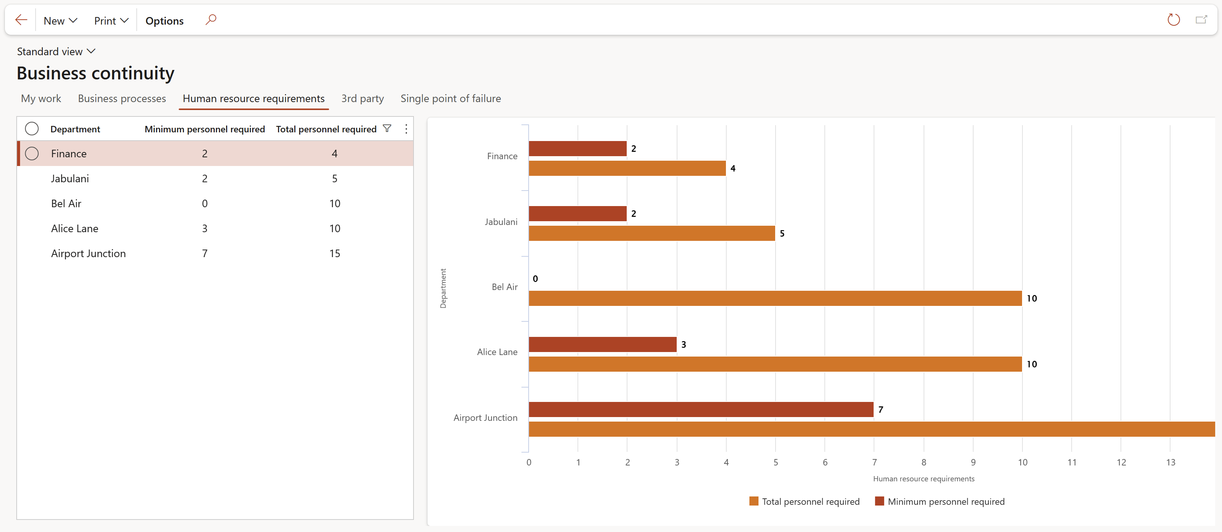Toggle Total personnel required legend marker
Viewport: 1222px width, 532px height.
point(753,501)
